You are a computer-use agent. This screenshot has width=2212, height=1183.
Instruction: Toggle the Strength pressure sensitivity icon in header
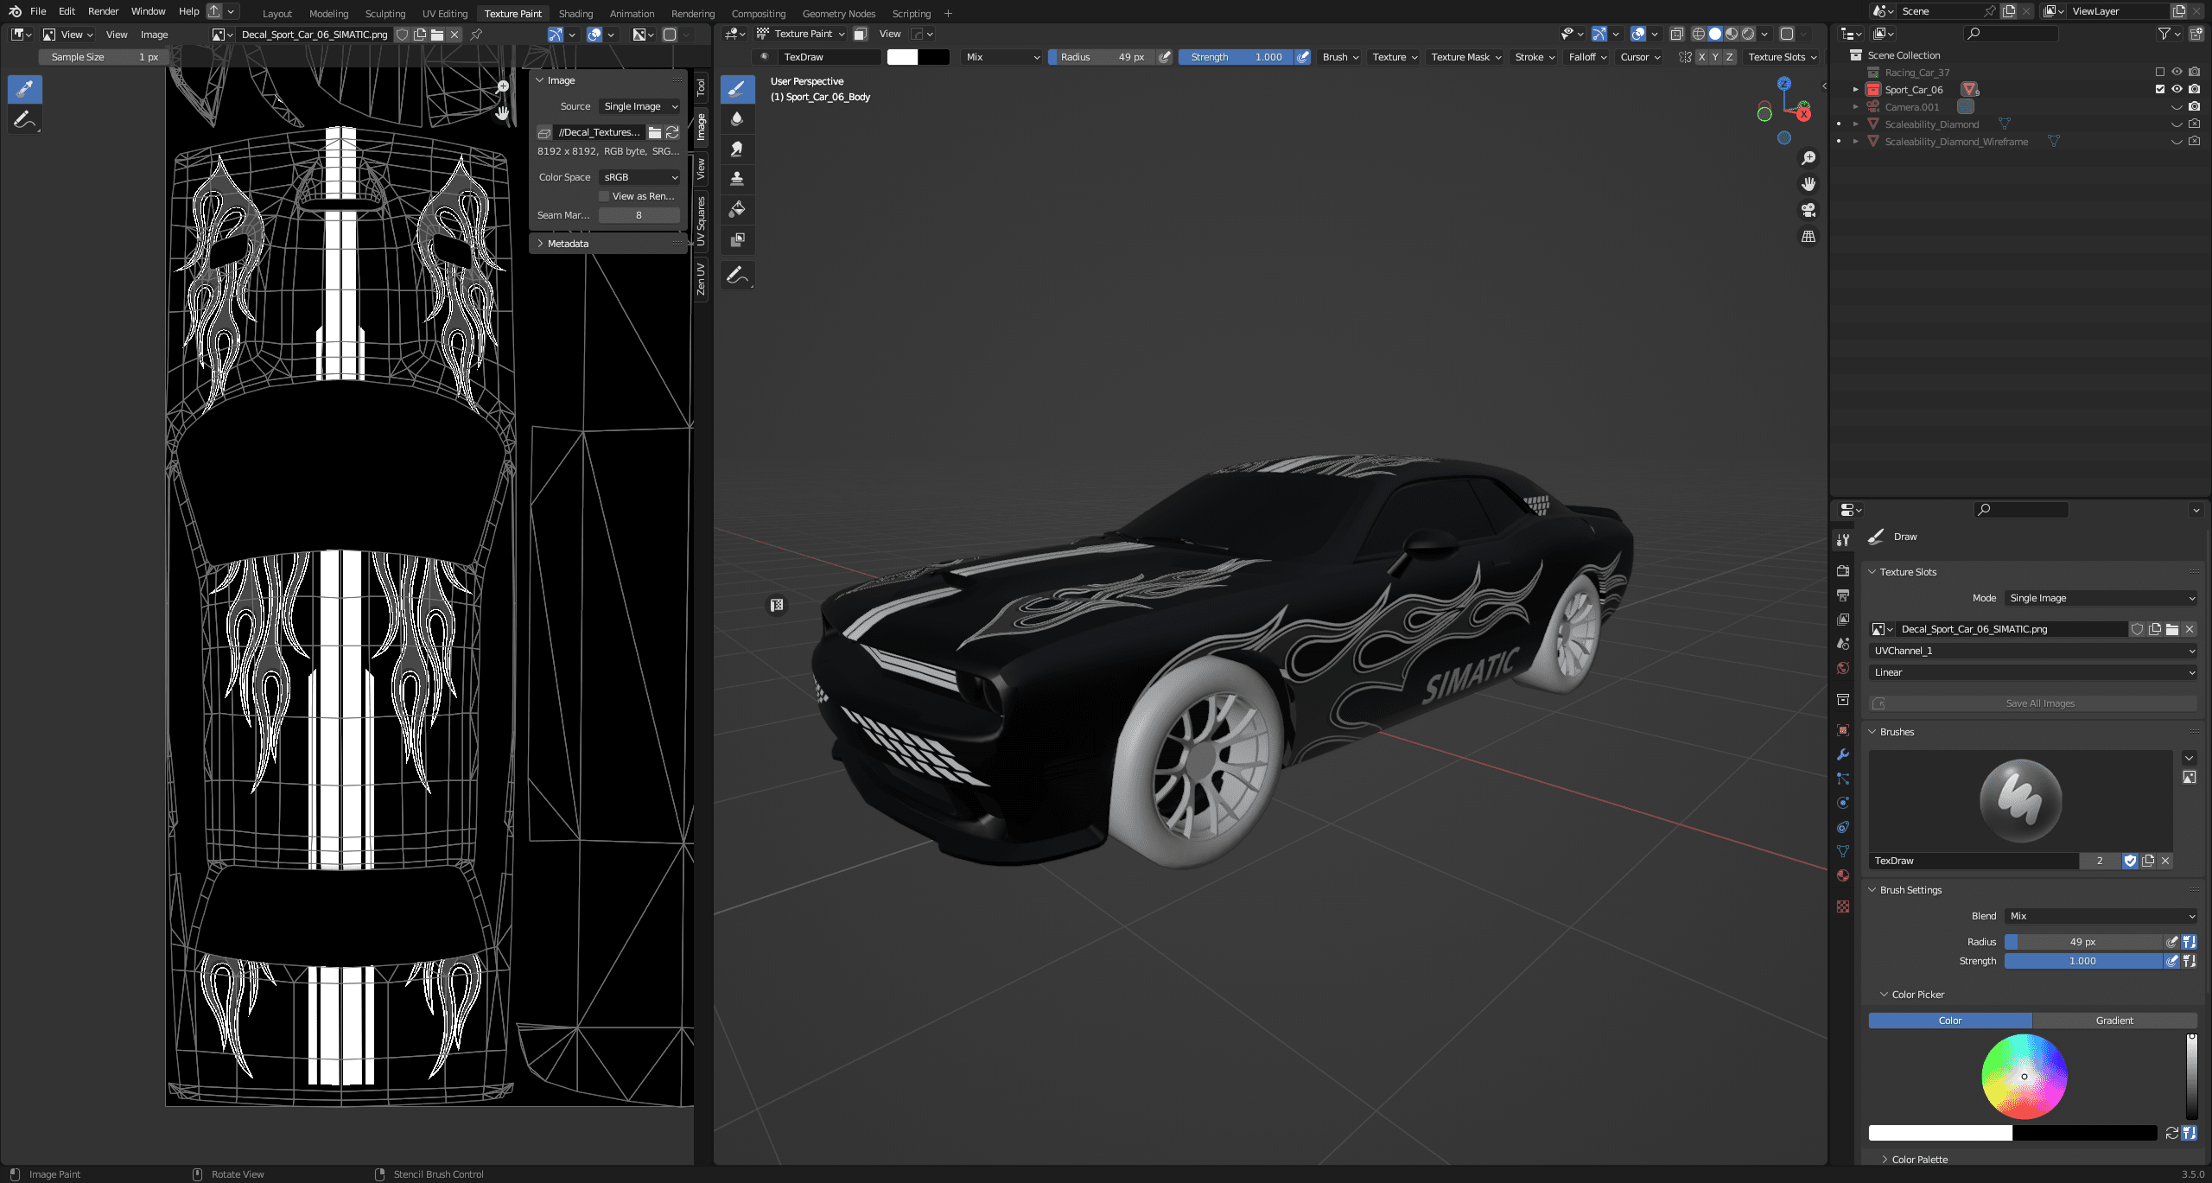coord(1303,57)
